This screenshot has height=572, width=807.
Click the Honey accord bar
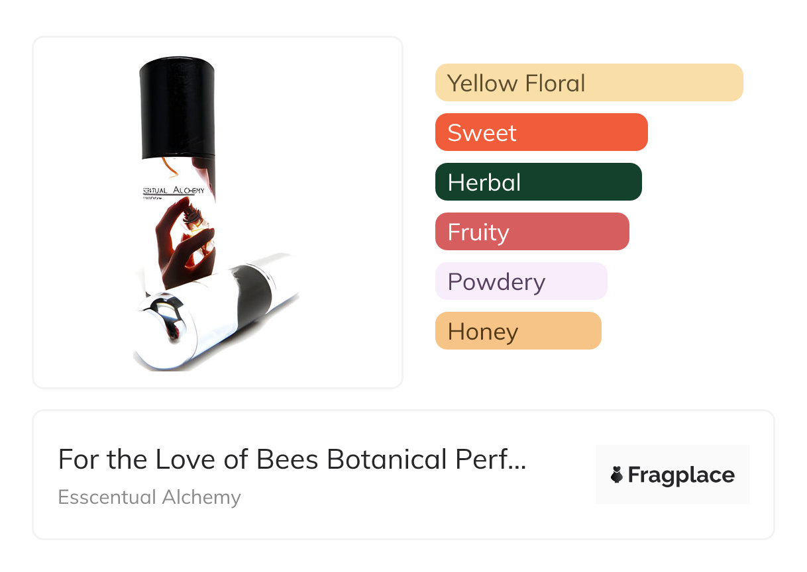pos(517,331)
